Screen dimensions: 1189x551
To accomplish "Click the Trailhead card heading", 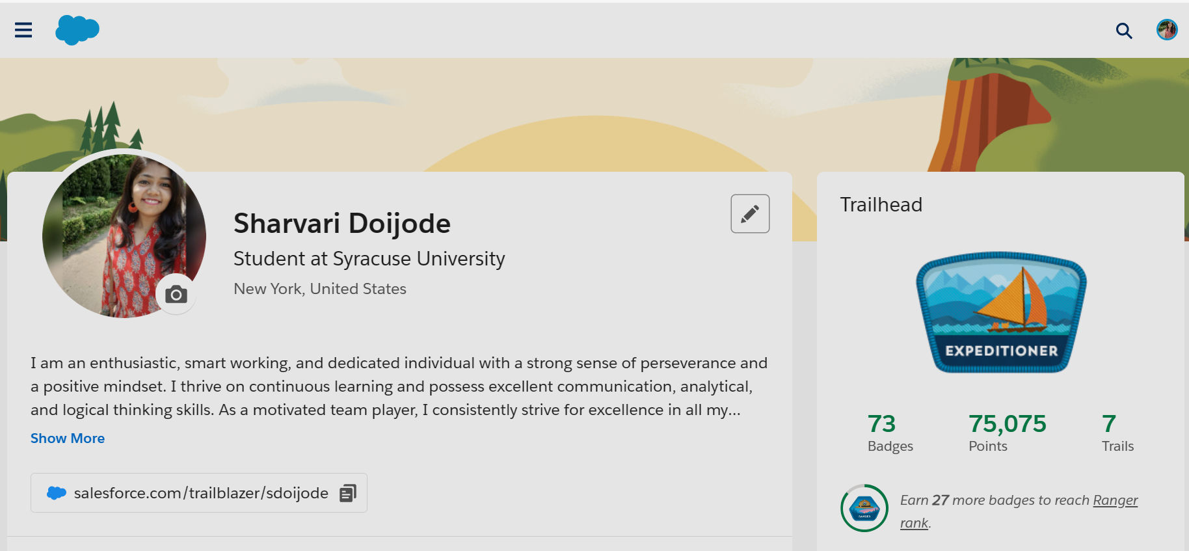I will point(881,205).
